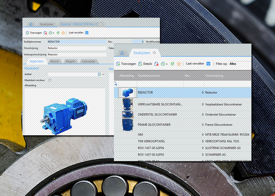Select the ISM row
275x196 pixels.
click(x=183, y=134)
